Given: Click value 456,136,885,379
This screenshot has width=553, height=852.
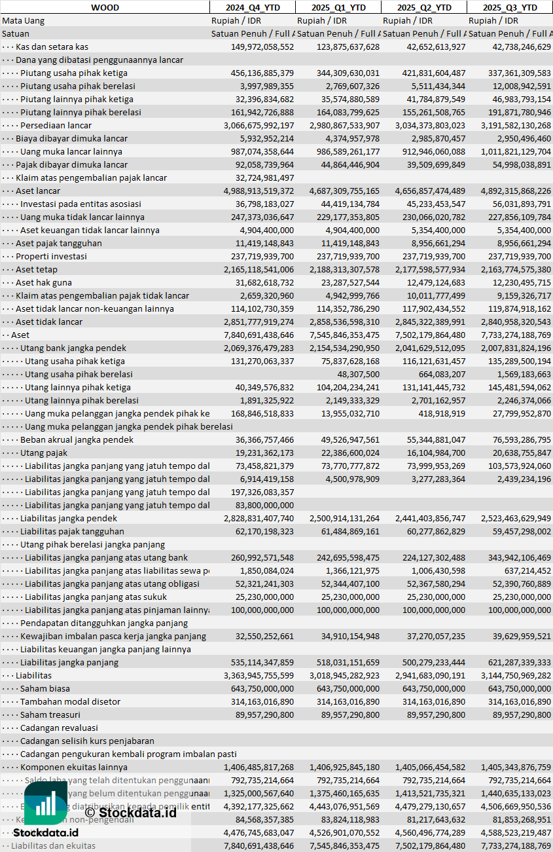Looking at the screenshot, I should 262,73.
